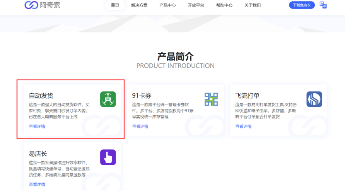Click the 飞流打单 card title

click(x=247, y=96)
